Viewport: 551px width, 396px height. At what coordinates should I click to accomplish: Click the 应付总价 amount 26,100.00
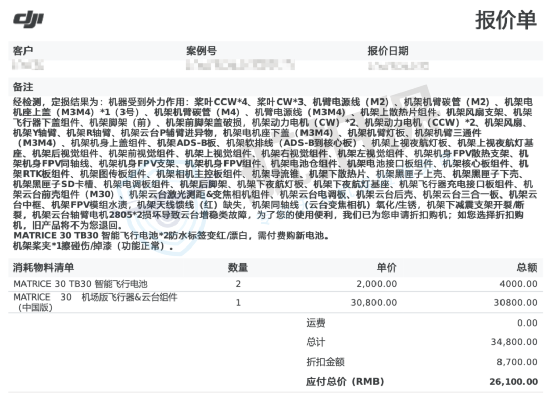click(513, 381)
